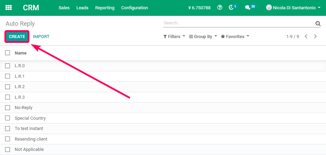The height and width of the screenshot is (155, 326).
Task: Open the No-Reply record
Action: pyautogui.click(x=24, y=108)
